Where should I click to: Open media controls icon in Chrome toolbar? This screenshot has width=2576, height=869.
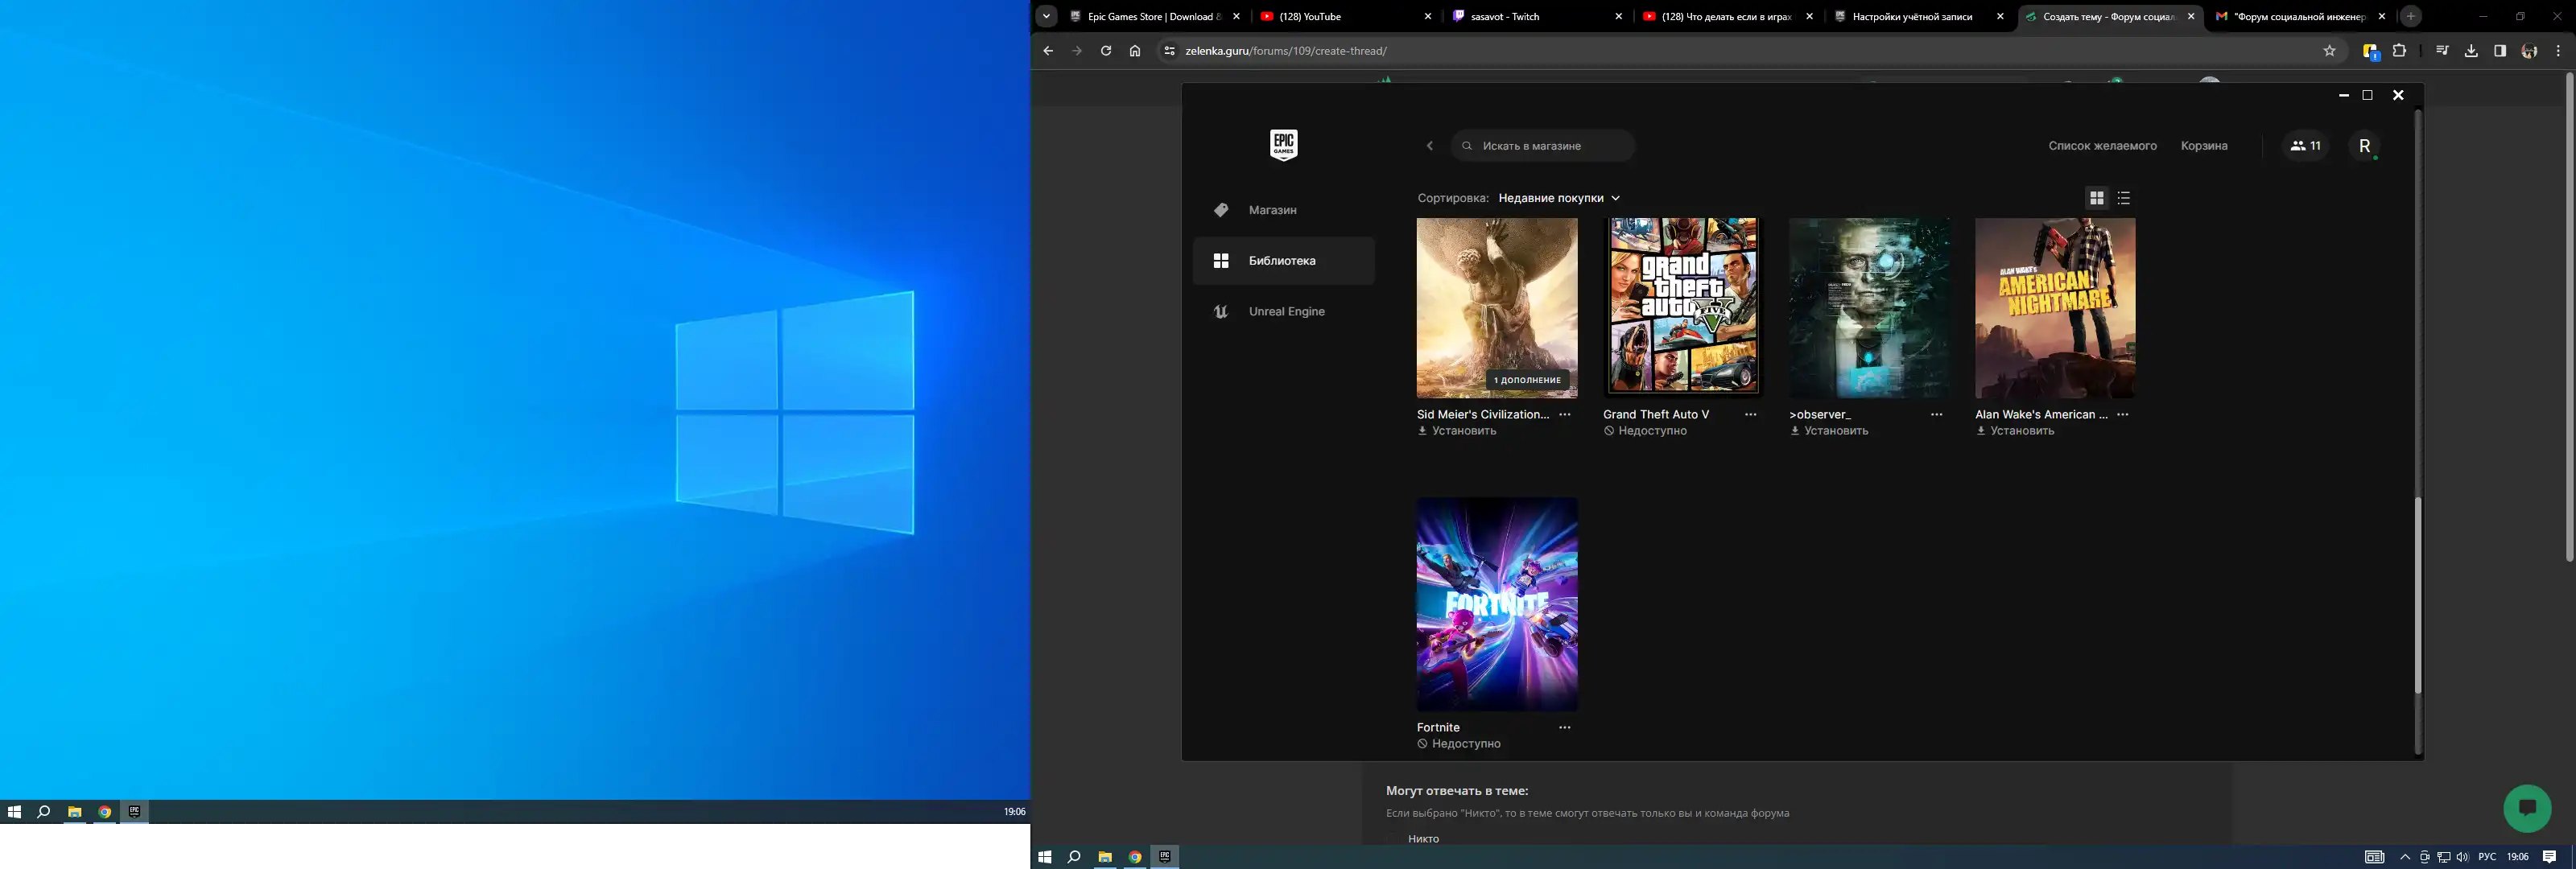click(x=2442, y=51)
